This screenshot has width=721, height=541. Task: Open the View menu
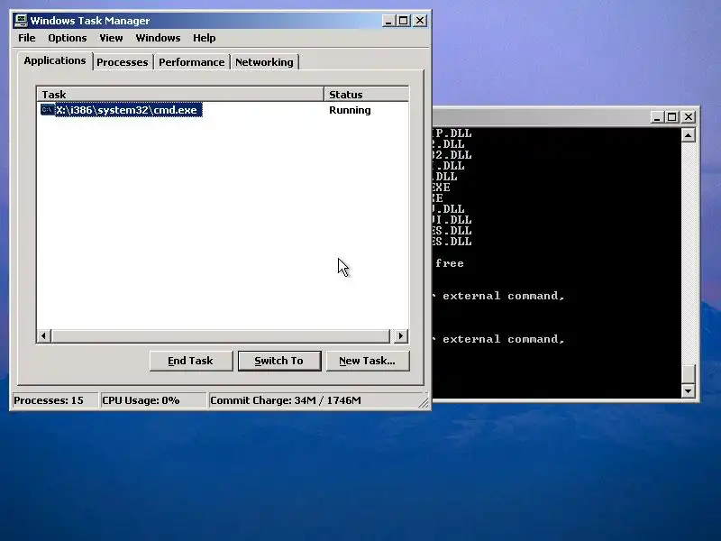coord(111,38)
